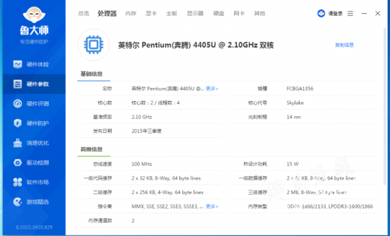390x236 pixels.
Task: Switch to 显卡 tab
Action: 151,13
